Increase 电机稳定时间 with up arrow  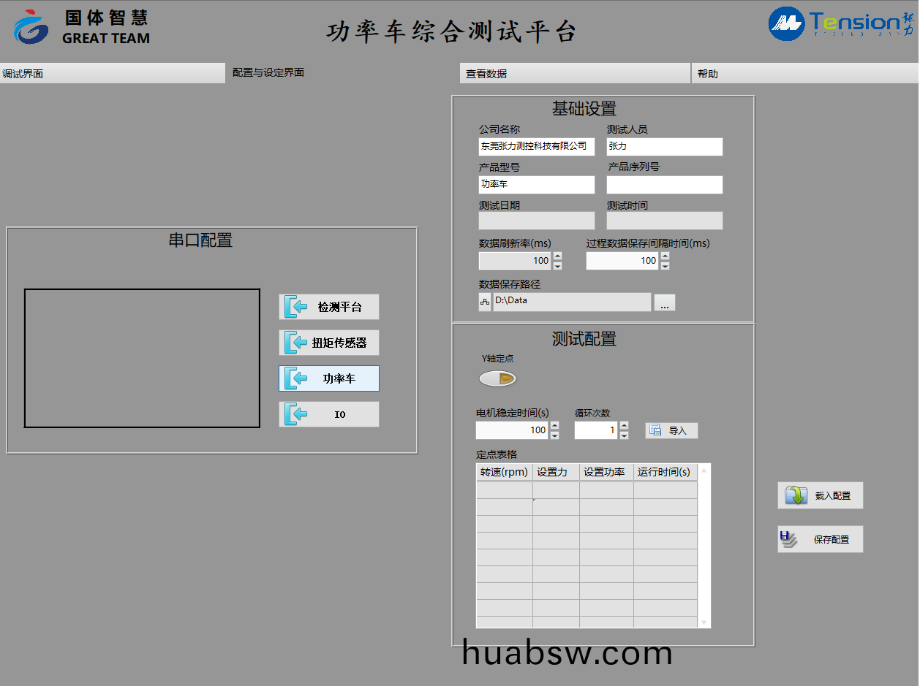click(x=554, y=426)
